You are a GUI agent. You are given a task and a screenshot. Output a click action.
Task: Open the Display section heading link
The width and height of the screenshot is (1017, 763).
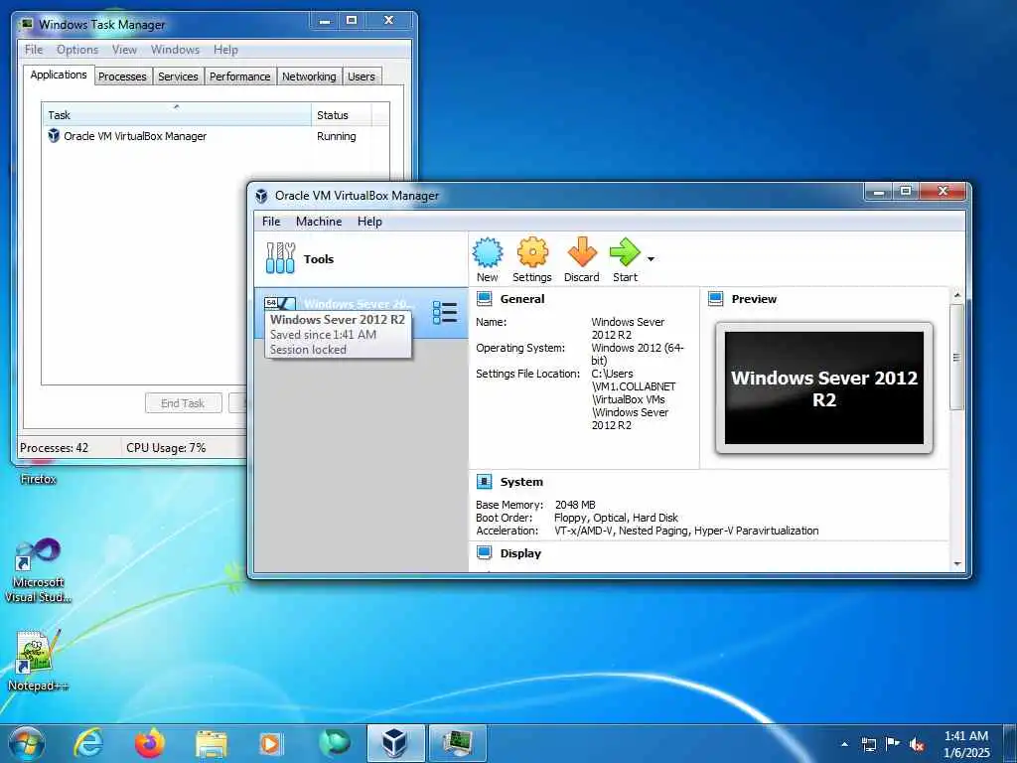coord(520,552)
